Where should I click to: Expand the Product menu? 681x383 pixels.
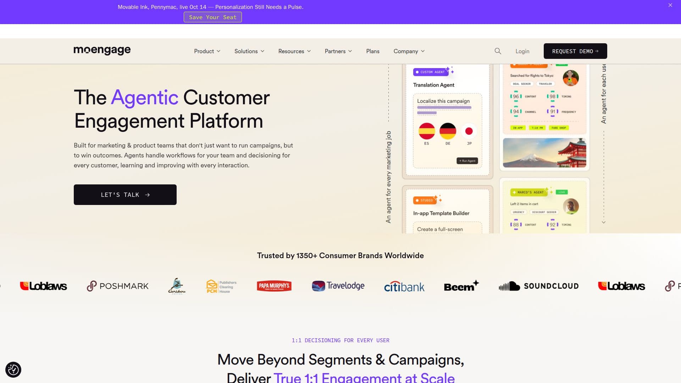207,51
